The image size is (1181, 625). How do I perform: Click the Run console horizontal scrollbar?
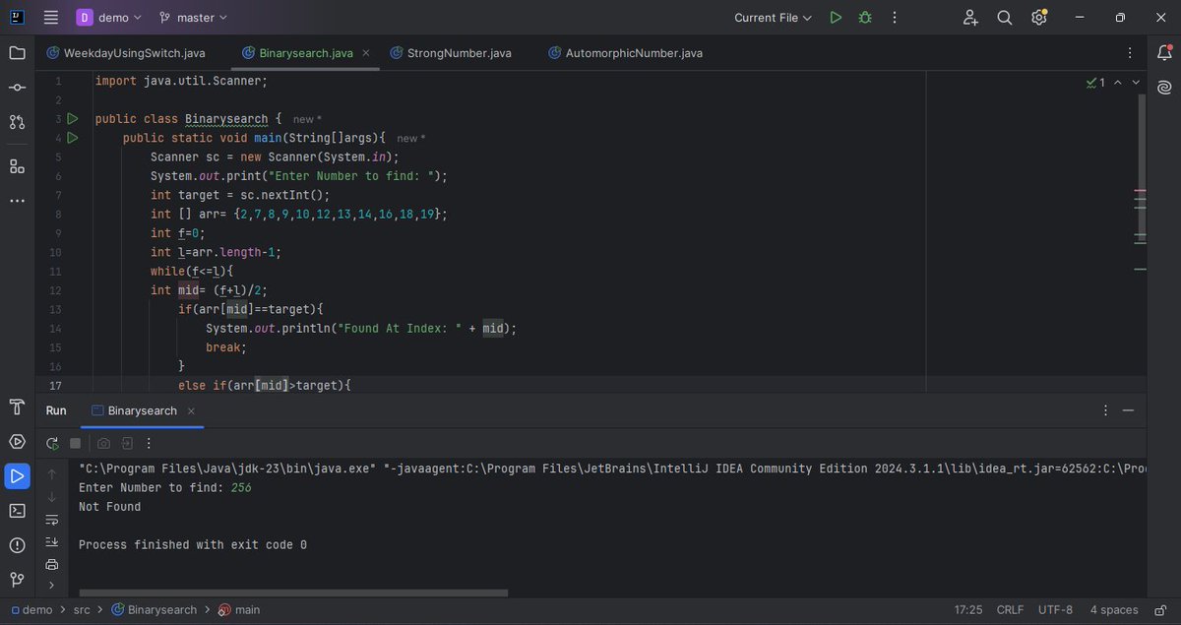pyautogui.click(x=293, y=593)
